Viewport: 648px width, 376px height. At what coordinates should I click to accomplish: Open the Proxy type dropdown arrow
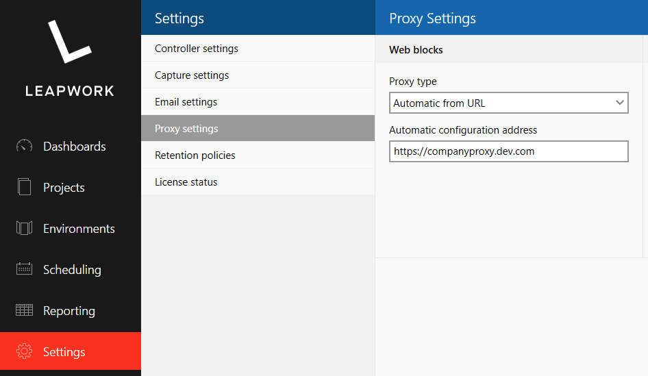click(619, 103)
